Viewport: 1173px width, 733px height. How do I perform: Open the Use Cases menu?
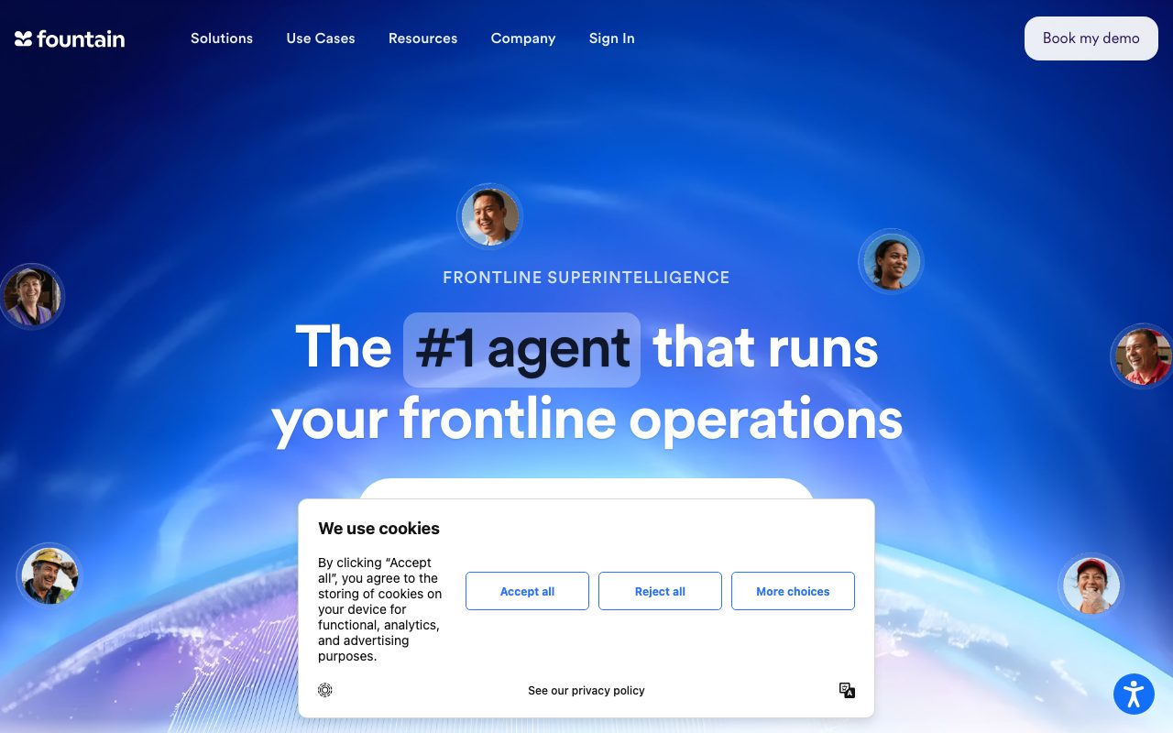(x=321, y=38)
